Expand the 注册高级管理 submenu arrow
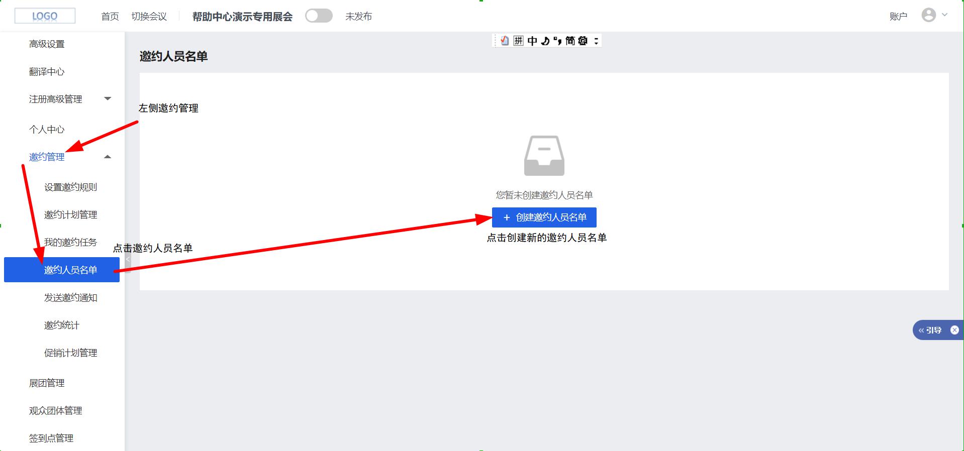 coord(108,98)
